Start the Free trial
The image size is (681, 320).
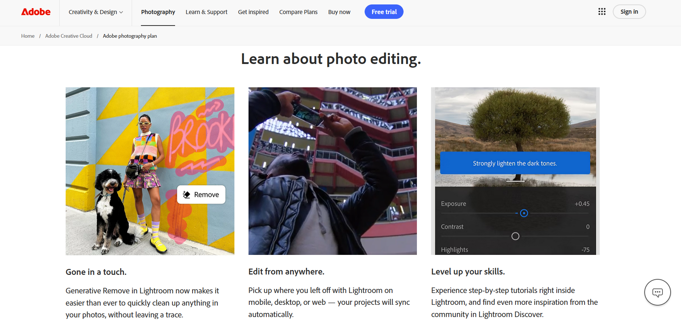[384, 12]
